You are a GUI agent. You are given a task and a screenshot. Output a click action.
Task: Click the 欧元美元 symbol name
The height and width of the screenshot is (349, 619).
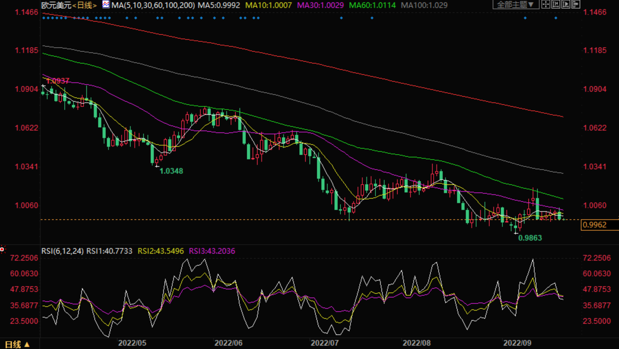pos(57,5)
